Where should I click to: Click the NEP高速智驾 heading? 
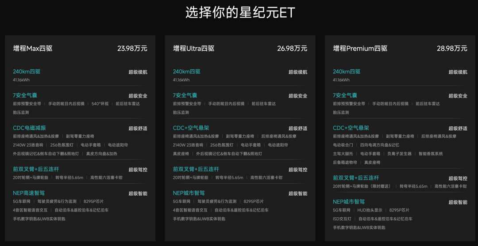click(x=29, y=193)
